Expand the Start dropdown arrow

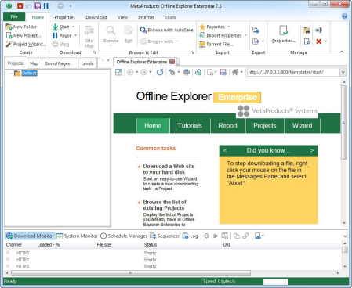coord(73,27)
